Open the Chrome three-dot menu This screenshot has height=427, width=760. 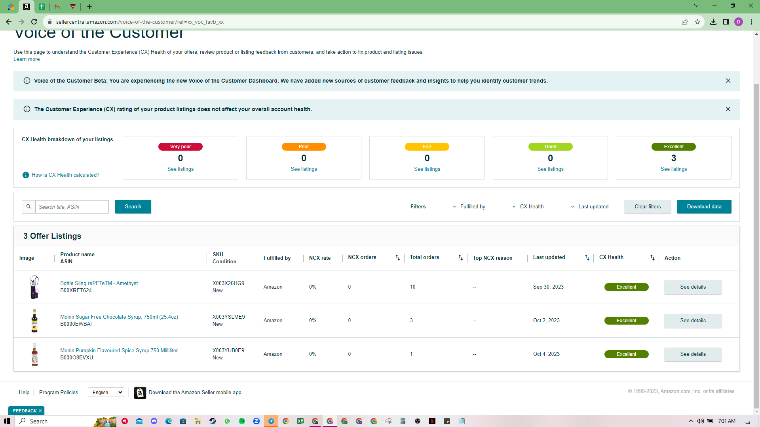pos(751,22)
